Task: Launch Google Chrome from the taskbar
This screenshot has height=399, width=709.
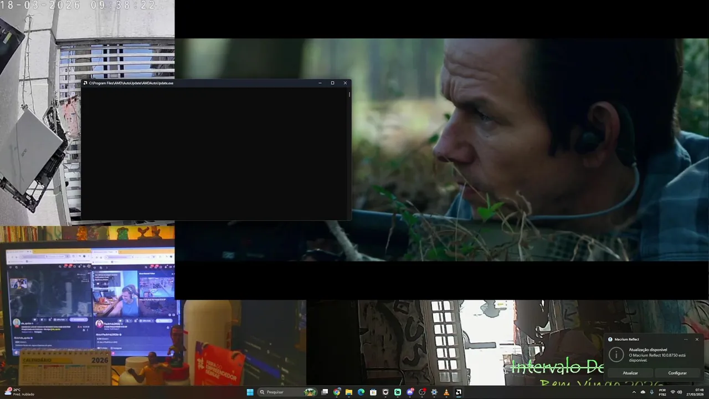Action: pyautogui.click(x=337, y=392)
